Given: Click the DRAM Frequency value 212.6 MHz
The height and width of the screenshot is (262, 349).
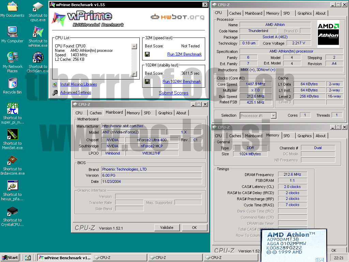Looking at the screenshot, I should click(292, 174).
